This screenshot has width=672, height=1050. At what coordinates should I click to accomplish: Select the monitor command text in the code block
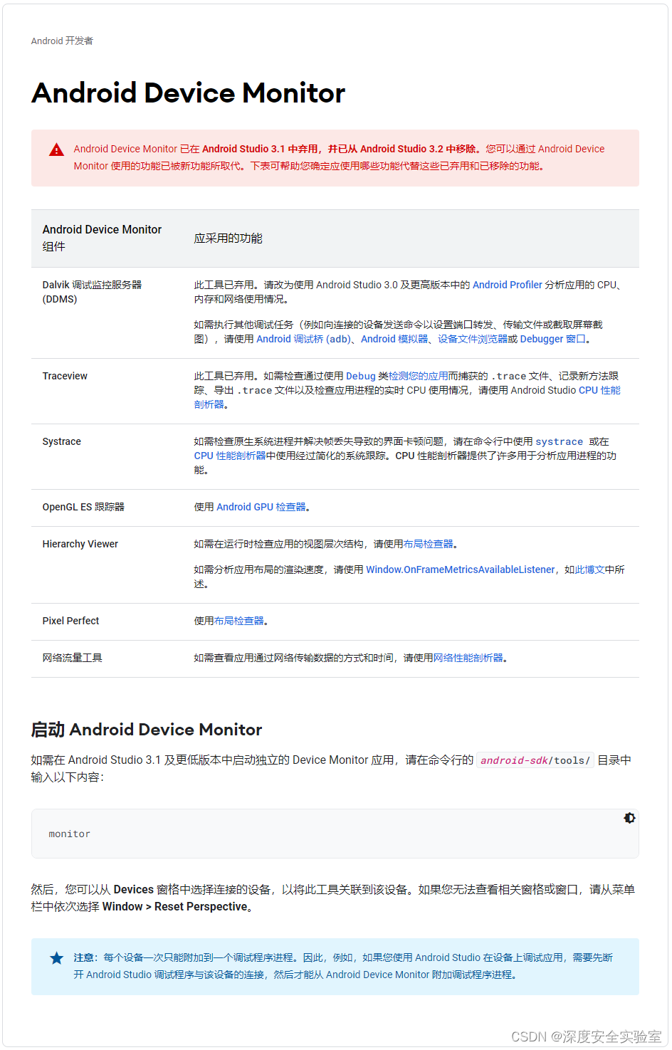[69, 834]
